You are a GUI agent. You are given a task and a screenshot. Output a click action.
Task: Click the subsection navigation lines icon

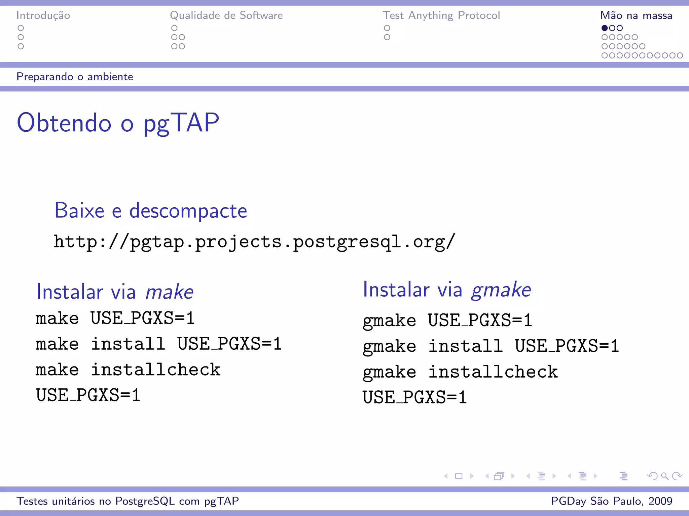pos(541,476)
